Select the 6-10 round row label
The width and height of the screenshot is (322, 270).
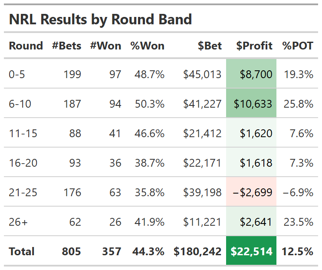[20, 104]
